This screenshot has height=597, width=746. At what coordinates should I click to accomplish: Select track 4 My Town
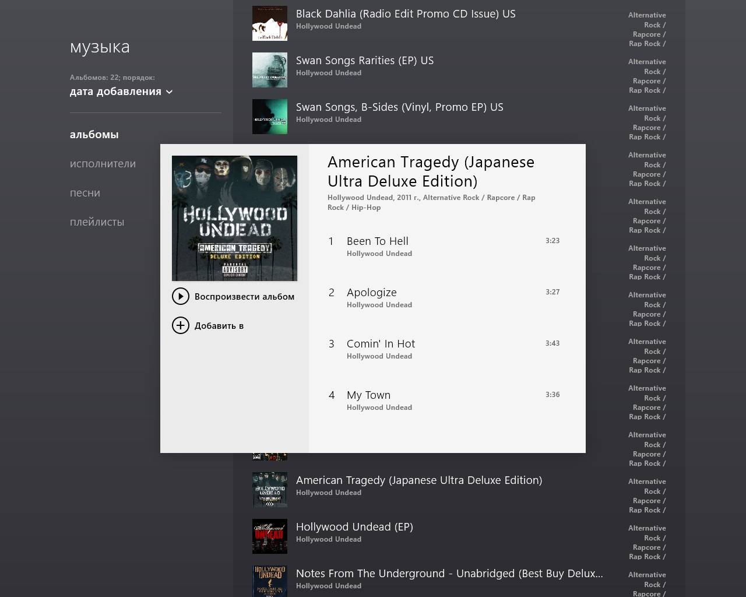[444, 401]
